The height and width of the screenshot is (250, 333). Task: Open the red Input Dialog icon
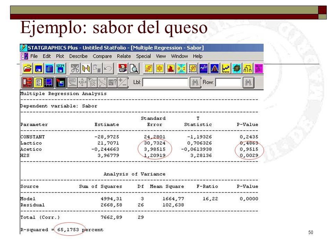[27, 83]
